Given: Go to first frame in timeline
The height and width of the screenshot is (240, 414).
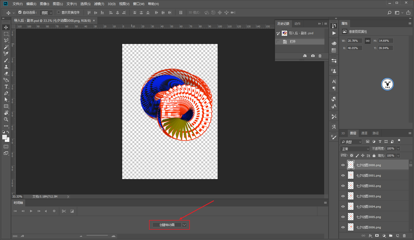Looking at the screenshot, I should point(15,211).
